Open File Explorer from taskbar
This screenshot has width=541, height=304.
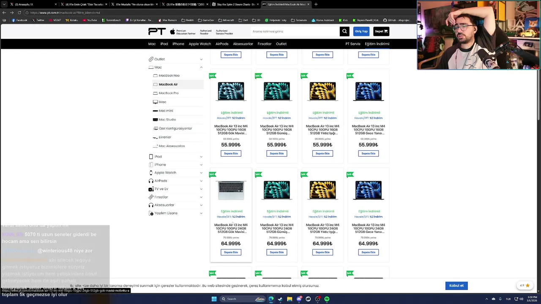point(290,299)
